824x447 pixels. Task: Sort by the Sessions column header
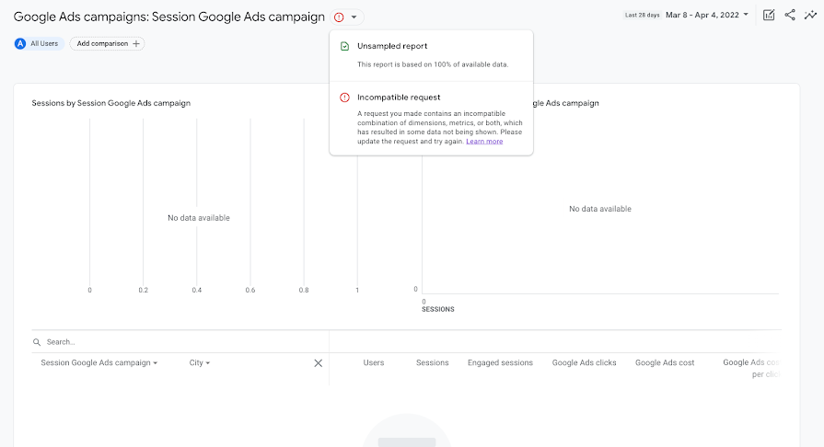433,363
